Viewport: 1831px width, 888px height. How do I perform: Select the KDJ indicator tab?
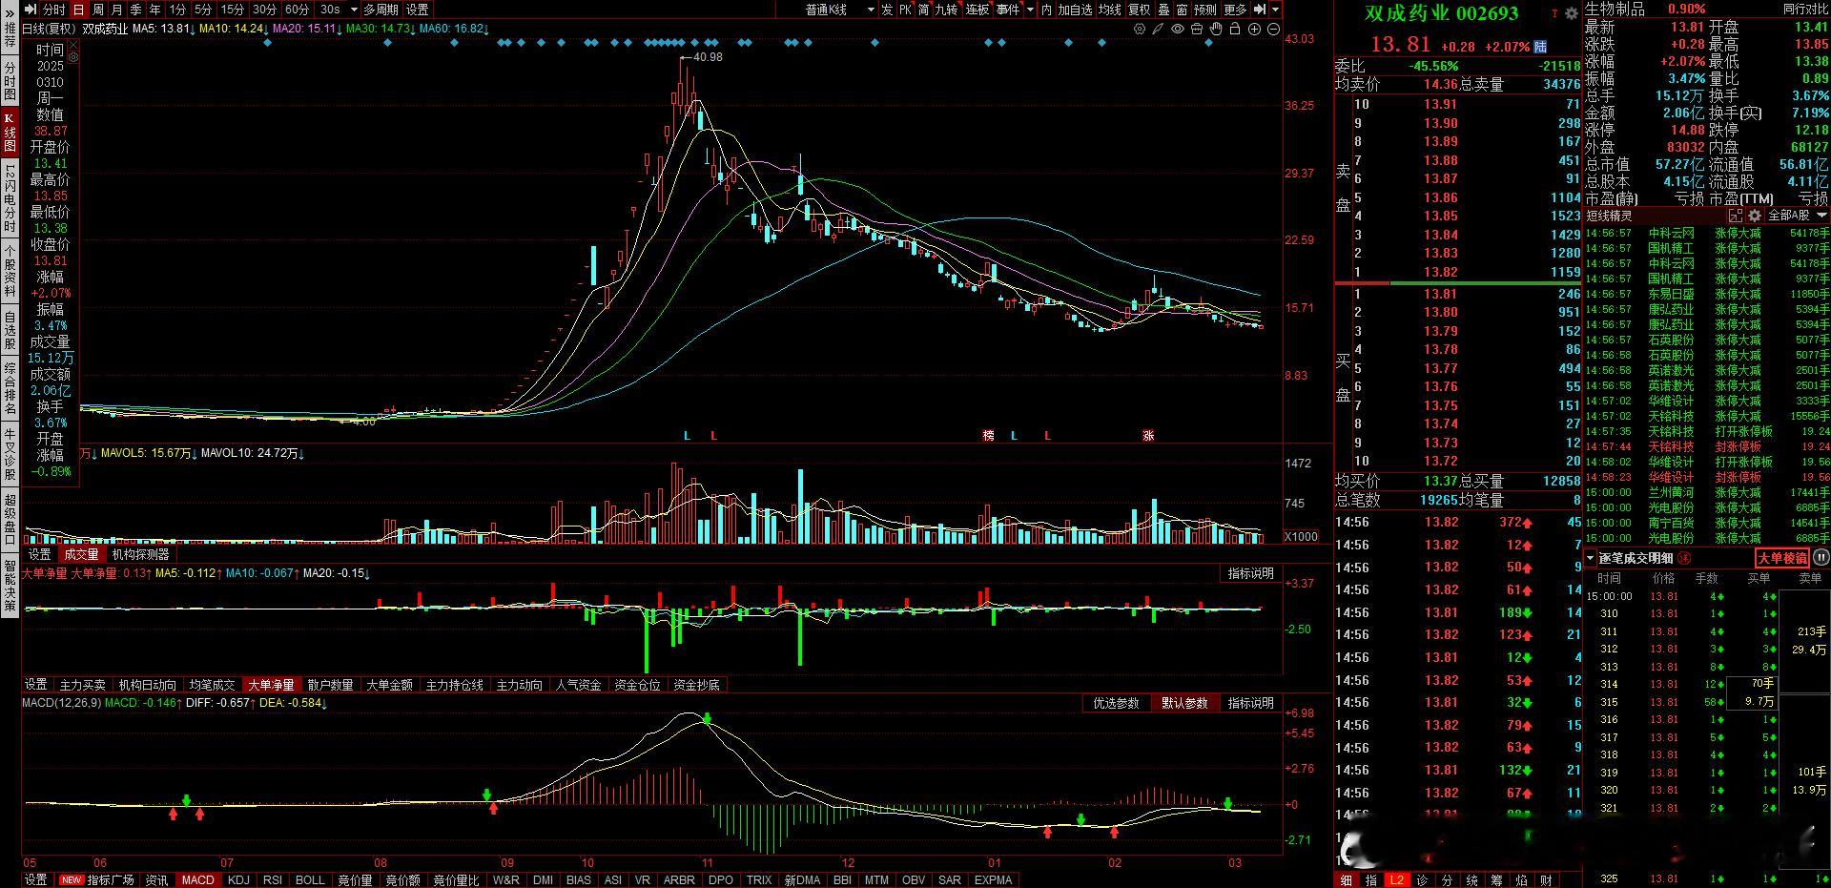[239, 879]
